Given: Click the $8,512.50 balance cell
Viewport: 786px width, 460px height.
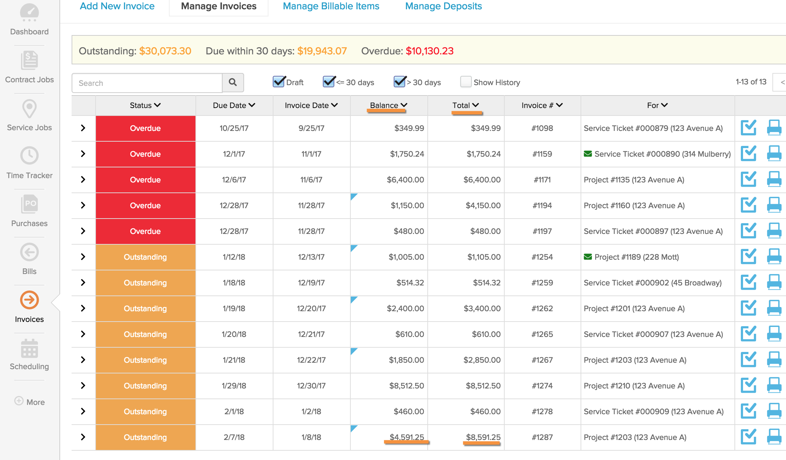Looking at the screenshot, I should pos(389,386).
